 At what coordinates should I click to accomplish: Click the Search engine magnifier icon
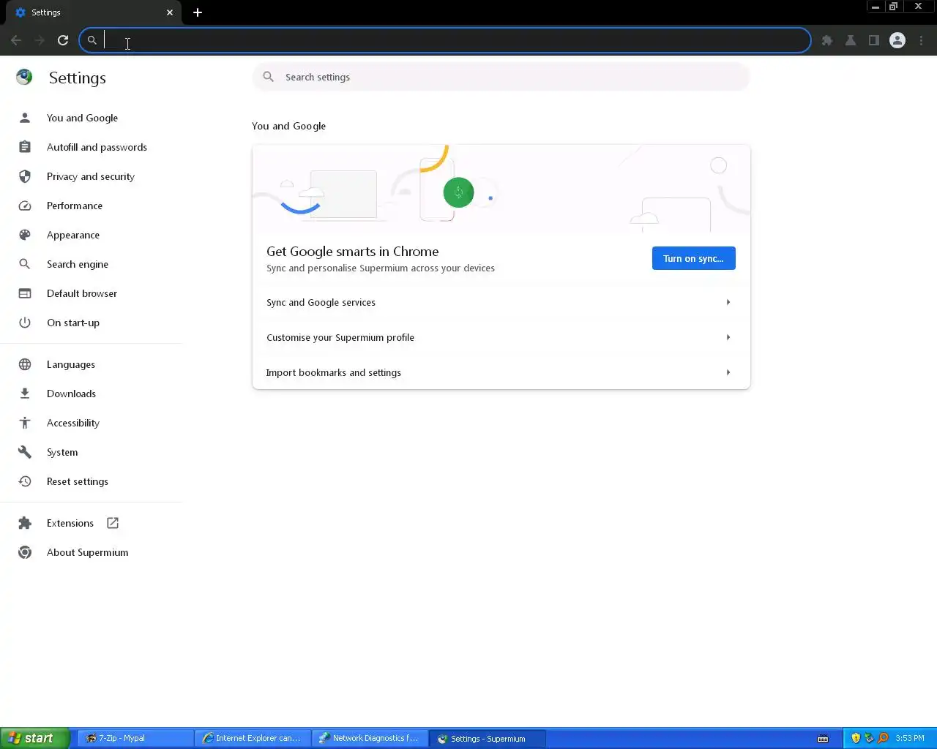(25, 264)
